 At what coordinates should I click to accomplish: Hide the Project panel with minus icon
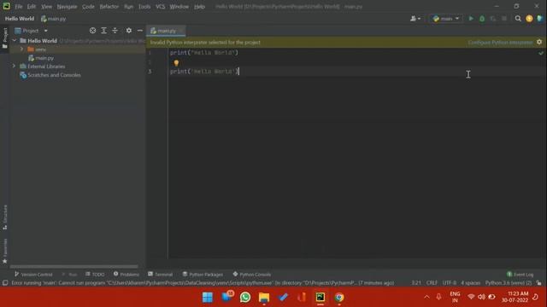click(x=140, y=31)
